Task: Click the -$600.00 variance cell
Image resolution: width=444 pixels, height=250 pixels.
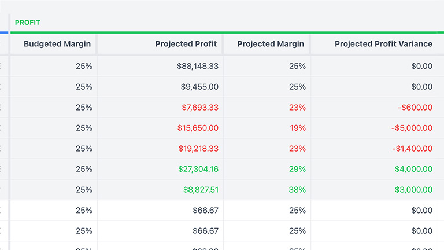Action: [x=415, y=108]
